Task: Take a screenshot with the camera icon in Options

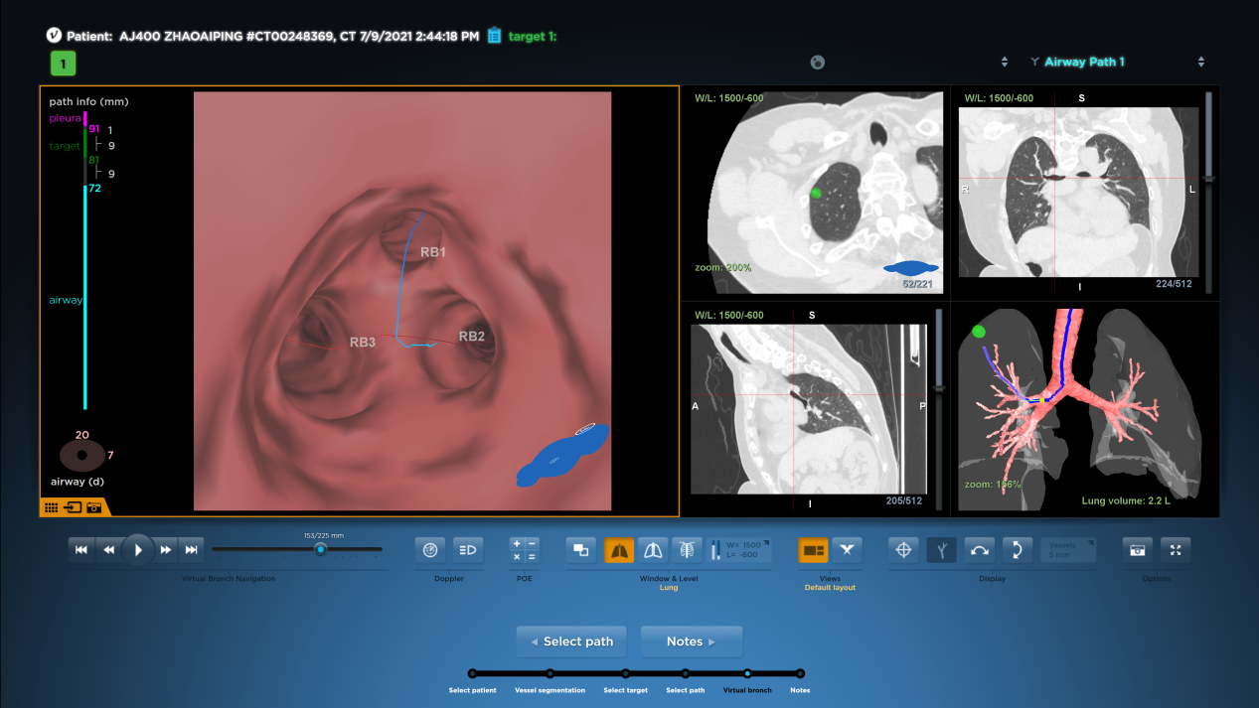Action: 1137,549
